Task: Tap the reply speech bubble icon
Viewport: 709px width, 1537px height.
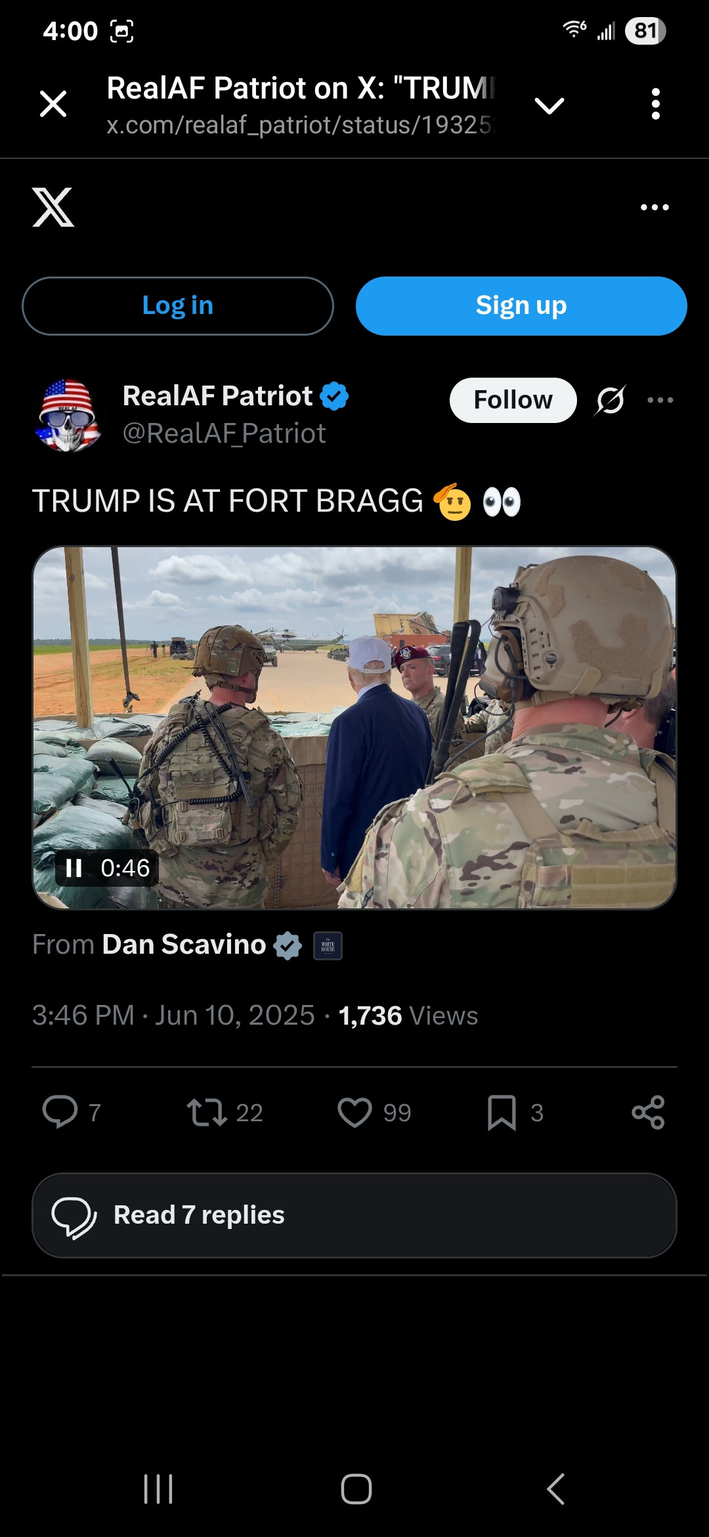Action: (60, 1112)
